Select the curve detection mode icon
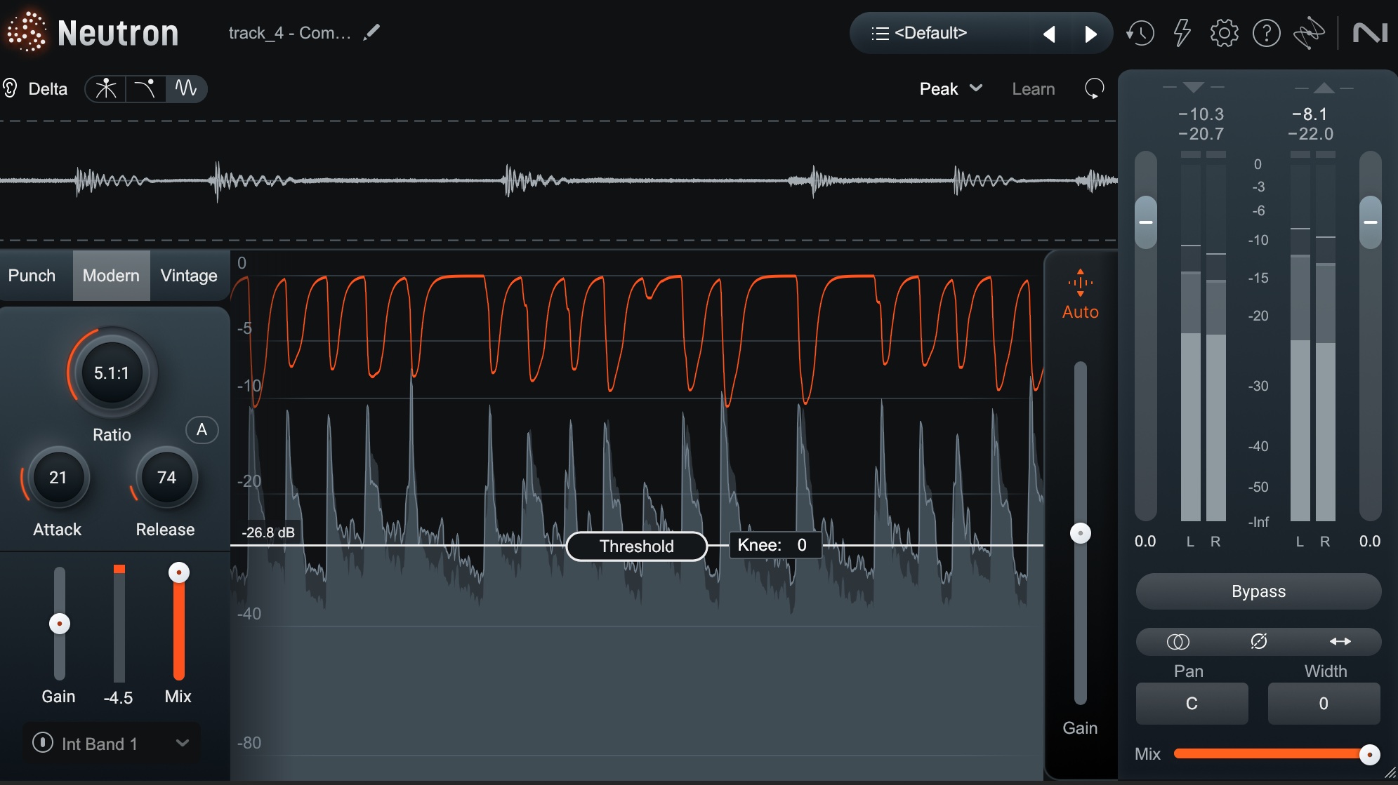The height and width of the screenshot is (785, 1398). (145, 88)
